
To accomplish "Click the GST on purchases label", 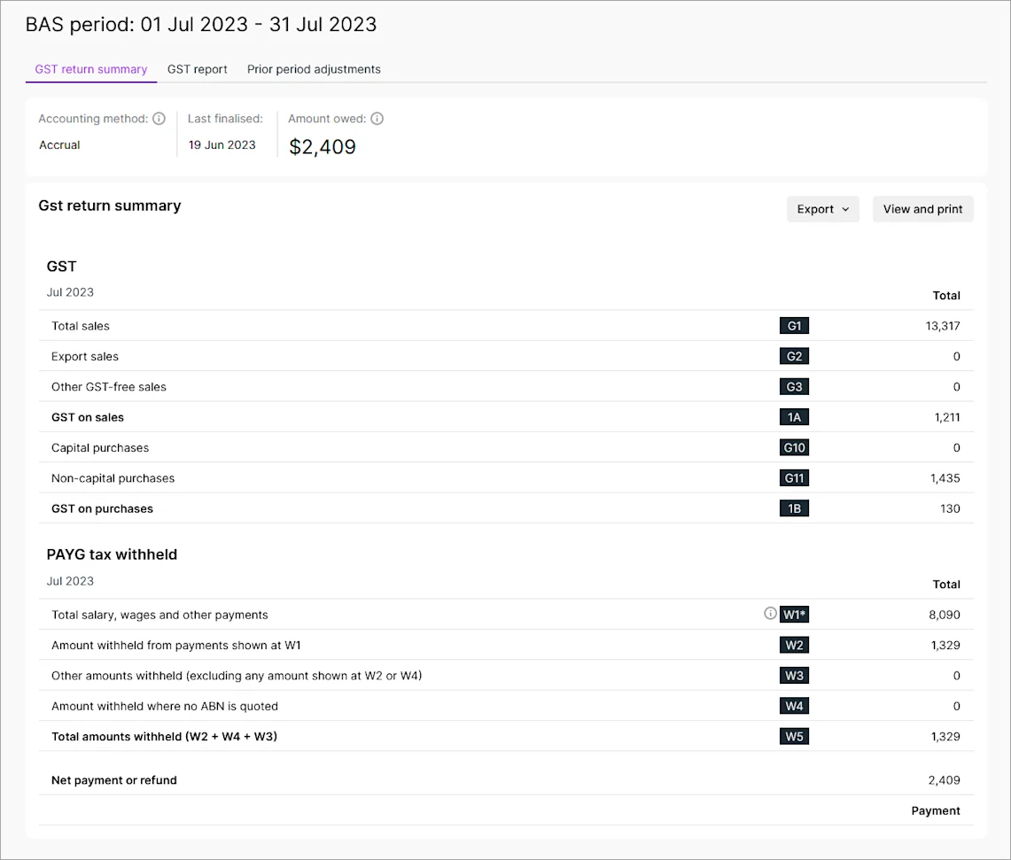I will click(103, 508).
